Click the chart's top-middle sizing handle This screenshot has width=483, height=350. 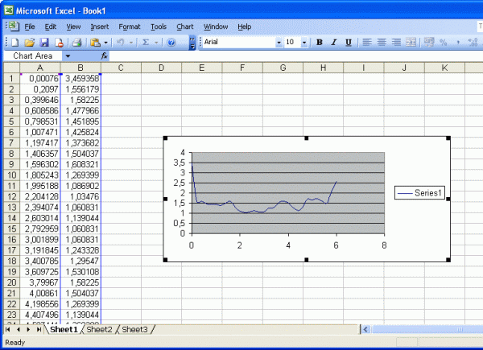pyautogui.click(x=306, y=138)
